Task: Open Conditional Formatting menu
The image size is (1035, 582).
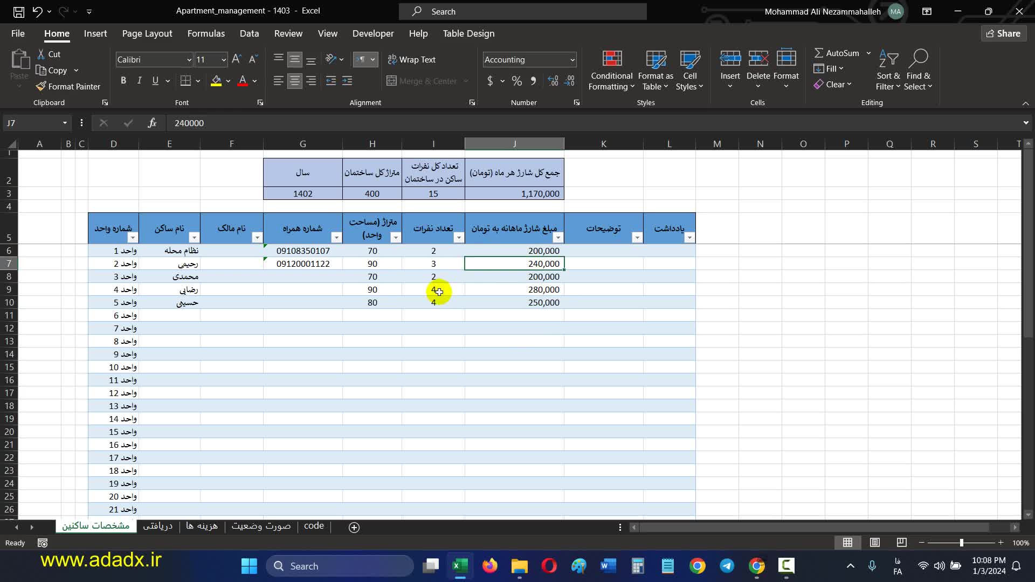Action: tap(611, 71)
